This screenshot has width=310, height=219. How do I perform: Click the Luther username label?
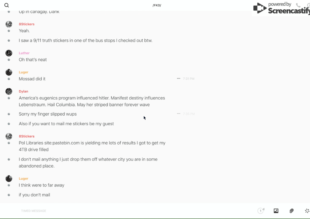(x=24, y=53)
